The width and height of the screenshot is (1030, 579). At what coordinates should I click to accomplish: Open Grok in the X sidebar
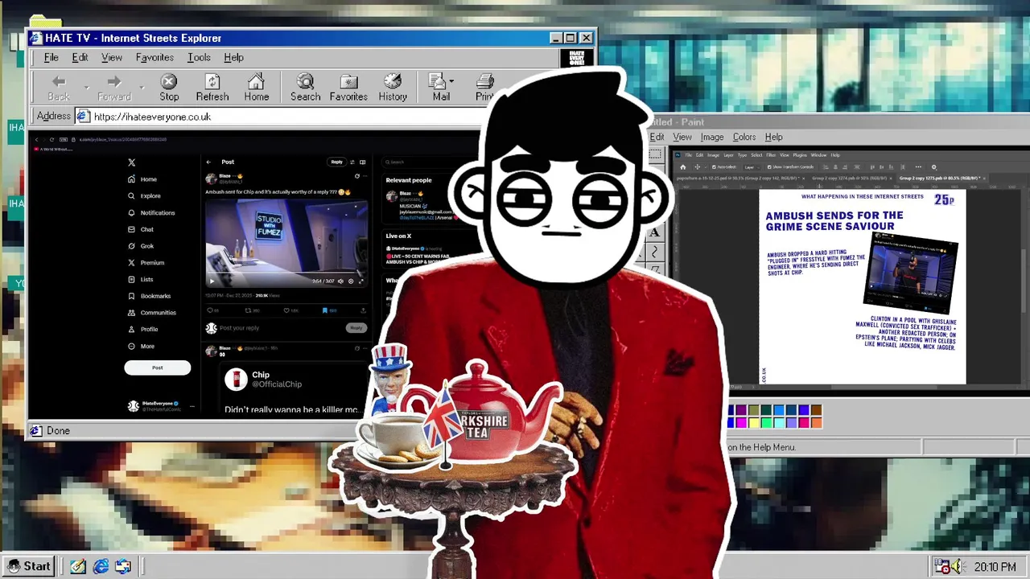click(141, 246)
